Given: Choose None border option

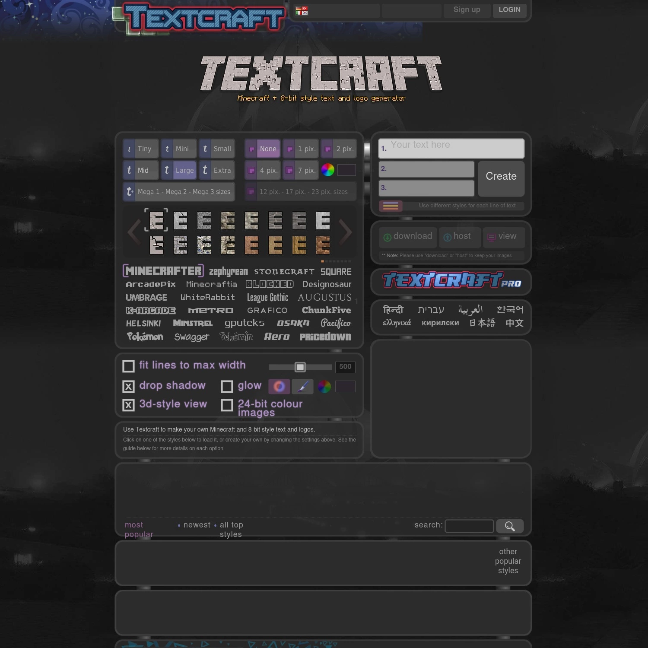Looking at the screenshot, I should point(263,149).
